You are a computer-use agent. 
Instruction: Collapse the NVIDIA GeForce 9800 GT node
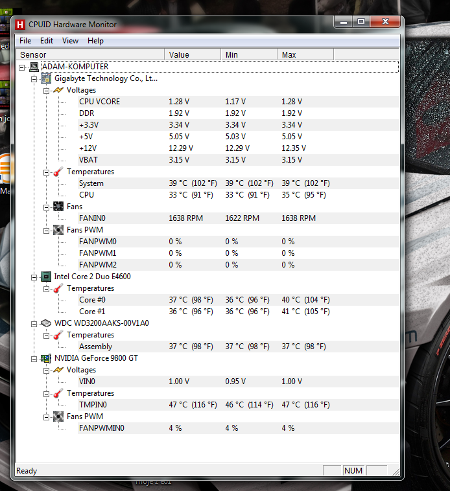[34, 359]
